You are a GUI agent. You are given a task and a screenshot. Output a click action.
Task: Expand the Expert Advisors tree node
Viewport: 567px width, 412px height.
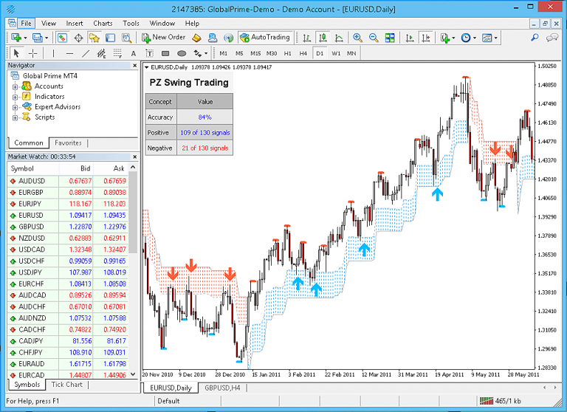pyautogui.click(x=15, y=107)
